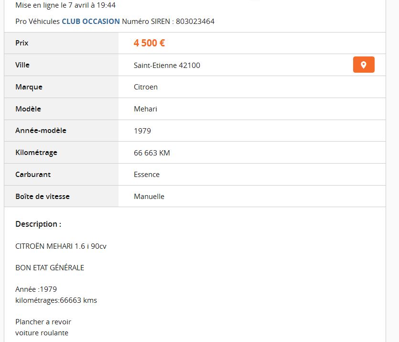Click the Essence fuel value
The height and width of the screenshot is (342, 399).
click(147, 175)
